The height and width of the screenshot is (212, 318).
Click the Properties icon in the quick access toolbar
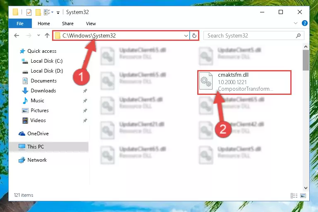[29, 12]
